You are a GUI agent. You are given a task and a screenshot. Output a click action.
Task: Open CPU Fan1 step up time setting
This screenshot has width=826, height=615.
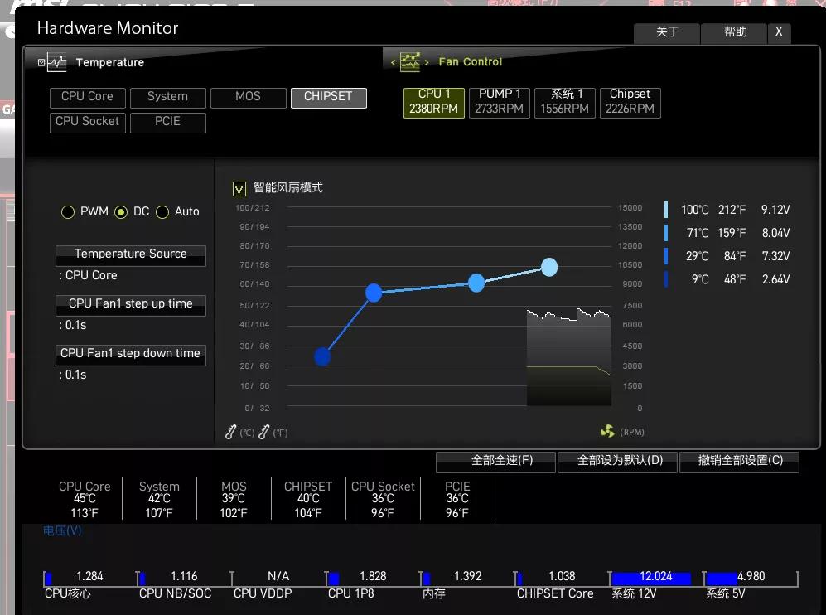point(130,304)
